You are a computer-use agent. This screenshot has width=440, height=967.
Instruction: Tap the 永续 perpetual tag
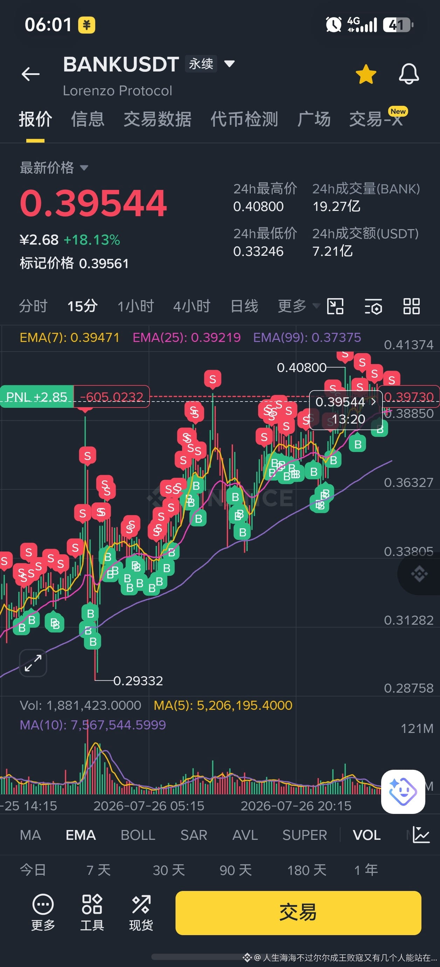(x=201, y=64)
